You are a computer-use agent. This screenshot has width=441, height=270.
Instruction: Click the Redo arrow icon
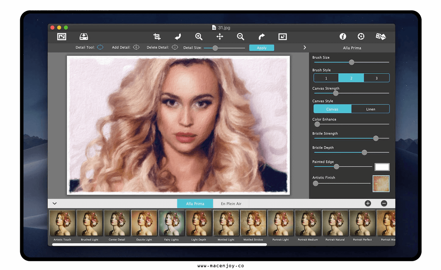tap(261, 36)
